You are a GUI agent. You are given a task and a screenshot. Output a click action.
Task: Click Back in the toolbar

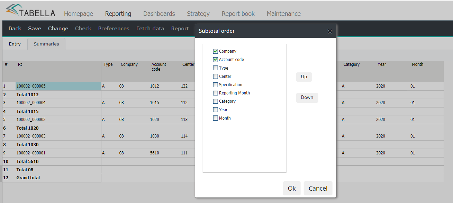pyautogui.click(x=15, y=29)
